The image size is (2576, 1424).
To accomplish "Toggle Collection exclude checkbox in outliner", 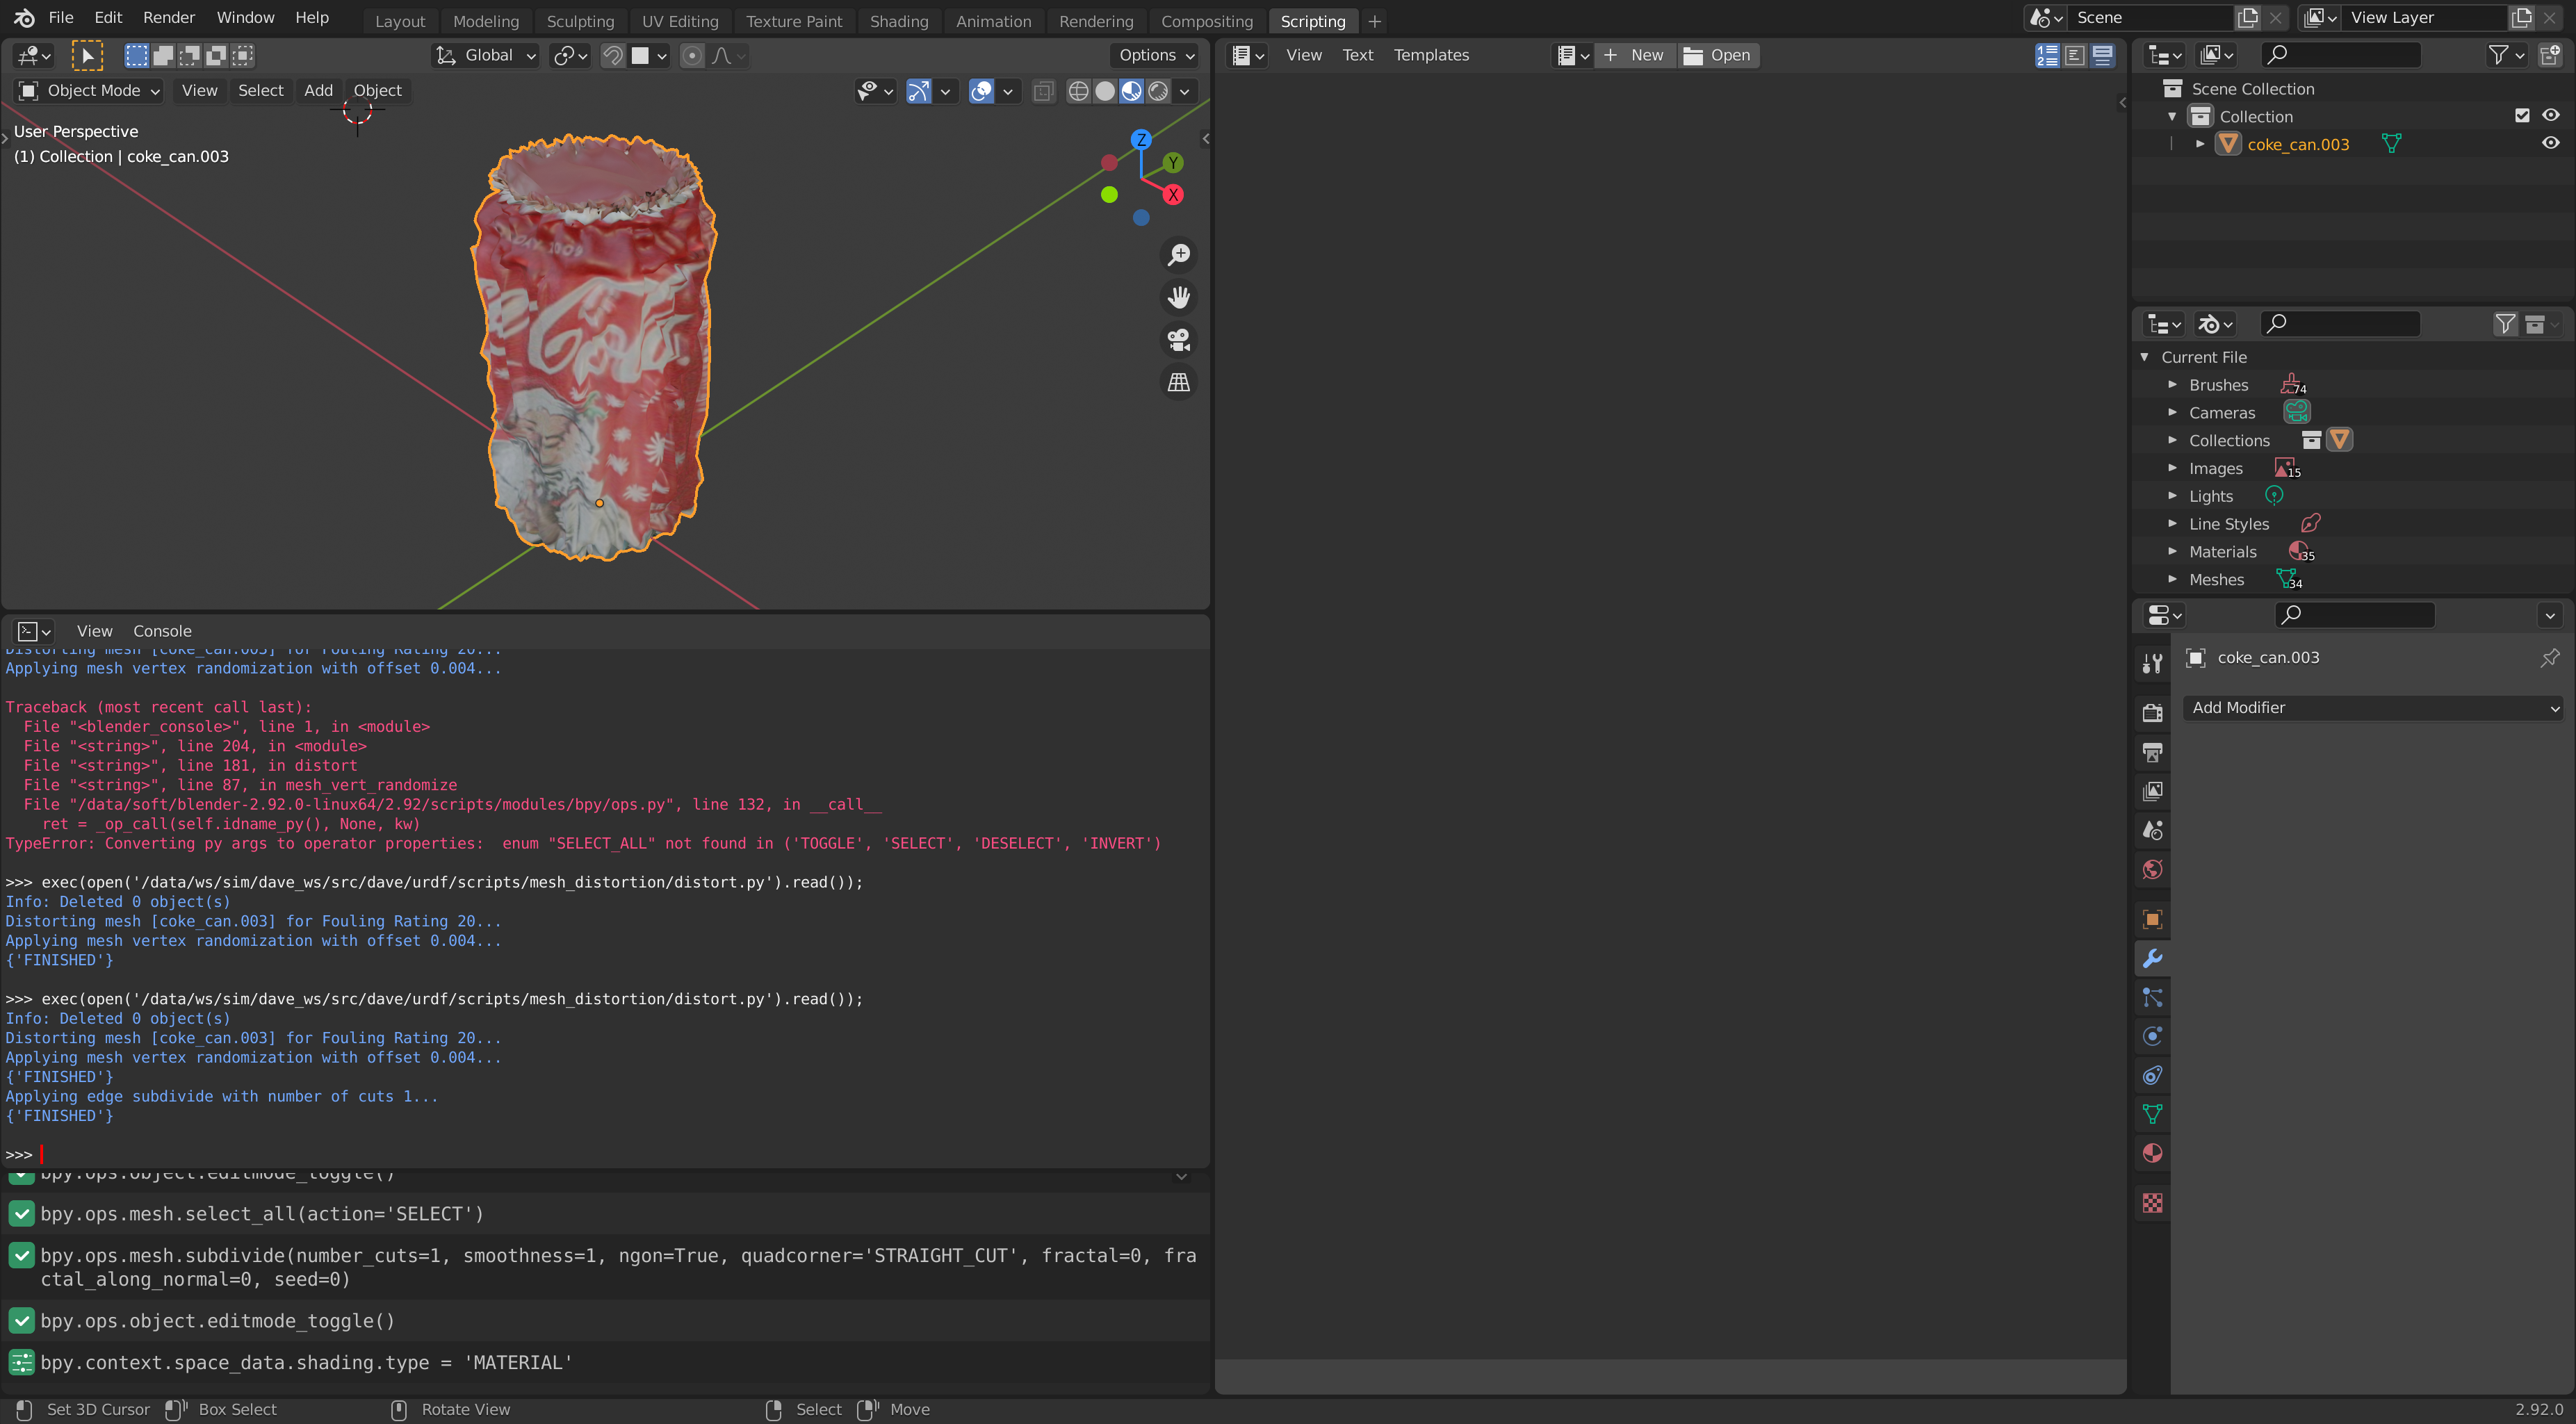I will point(2522,116).
